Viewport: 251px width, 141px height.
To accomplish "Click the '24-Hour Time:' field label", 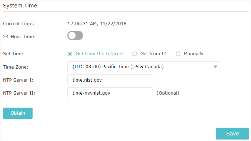I will click(x=19, y=37).
